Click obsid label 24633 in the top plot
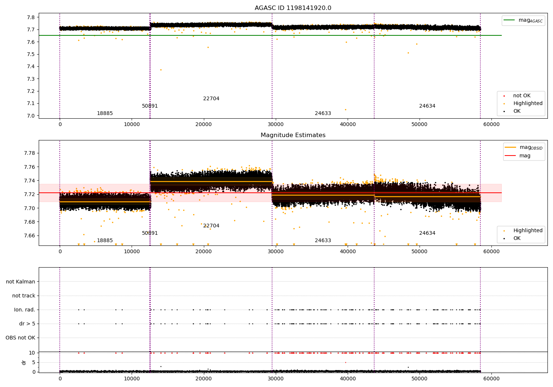This screenshot has width=553, height=387. (x=323, y=114)
